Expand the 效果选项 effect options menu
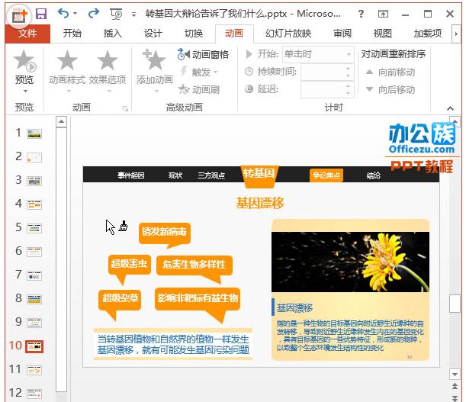 pos(108,67)
